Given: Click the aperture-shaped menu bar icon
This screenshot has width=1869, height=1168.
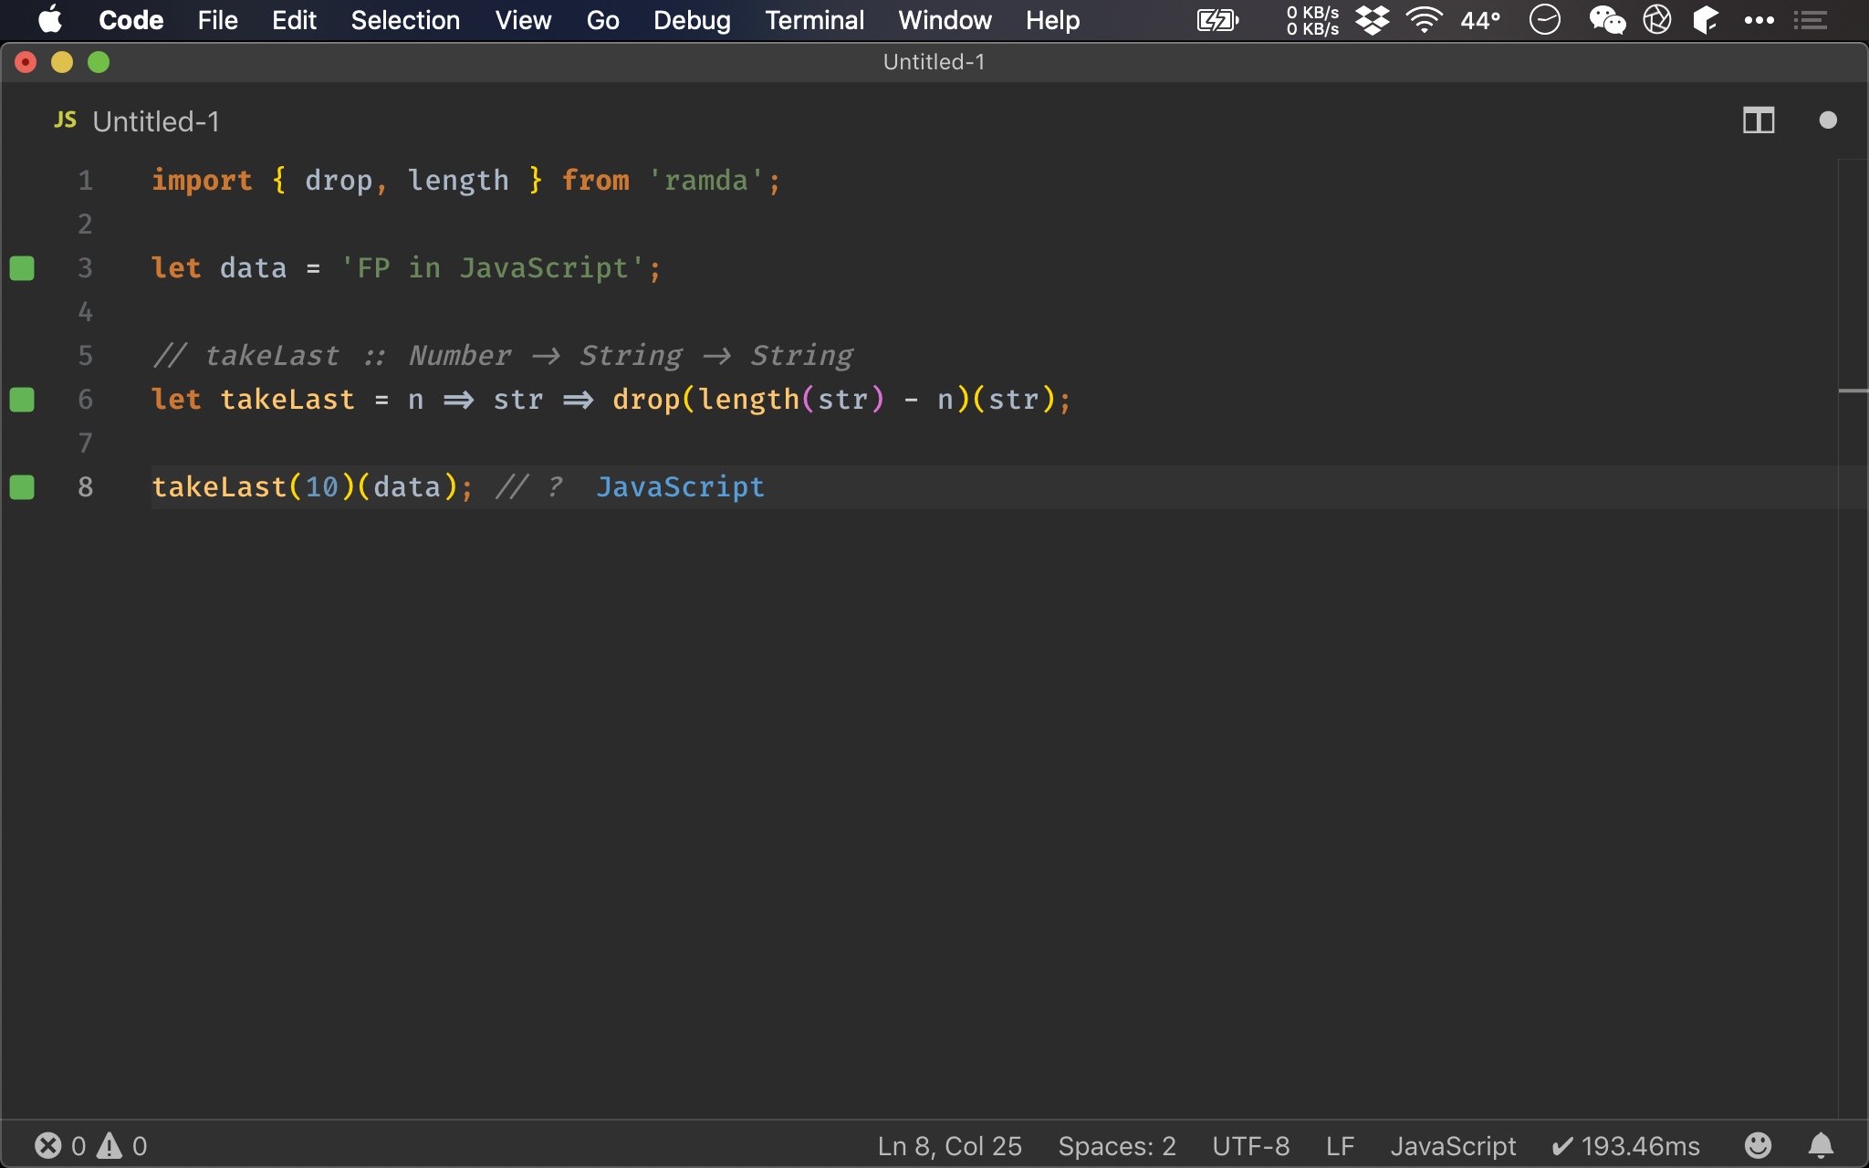Looking at the screenshot, I should [x=1657, y=19].
